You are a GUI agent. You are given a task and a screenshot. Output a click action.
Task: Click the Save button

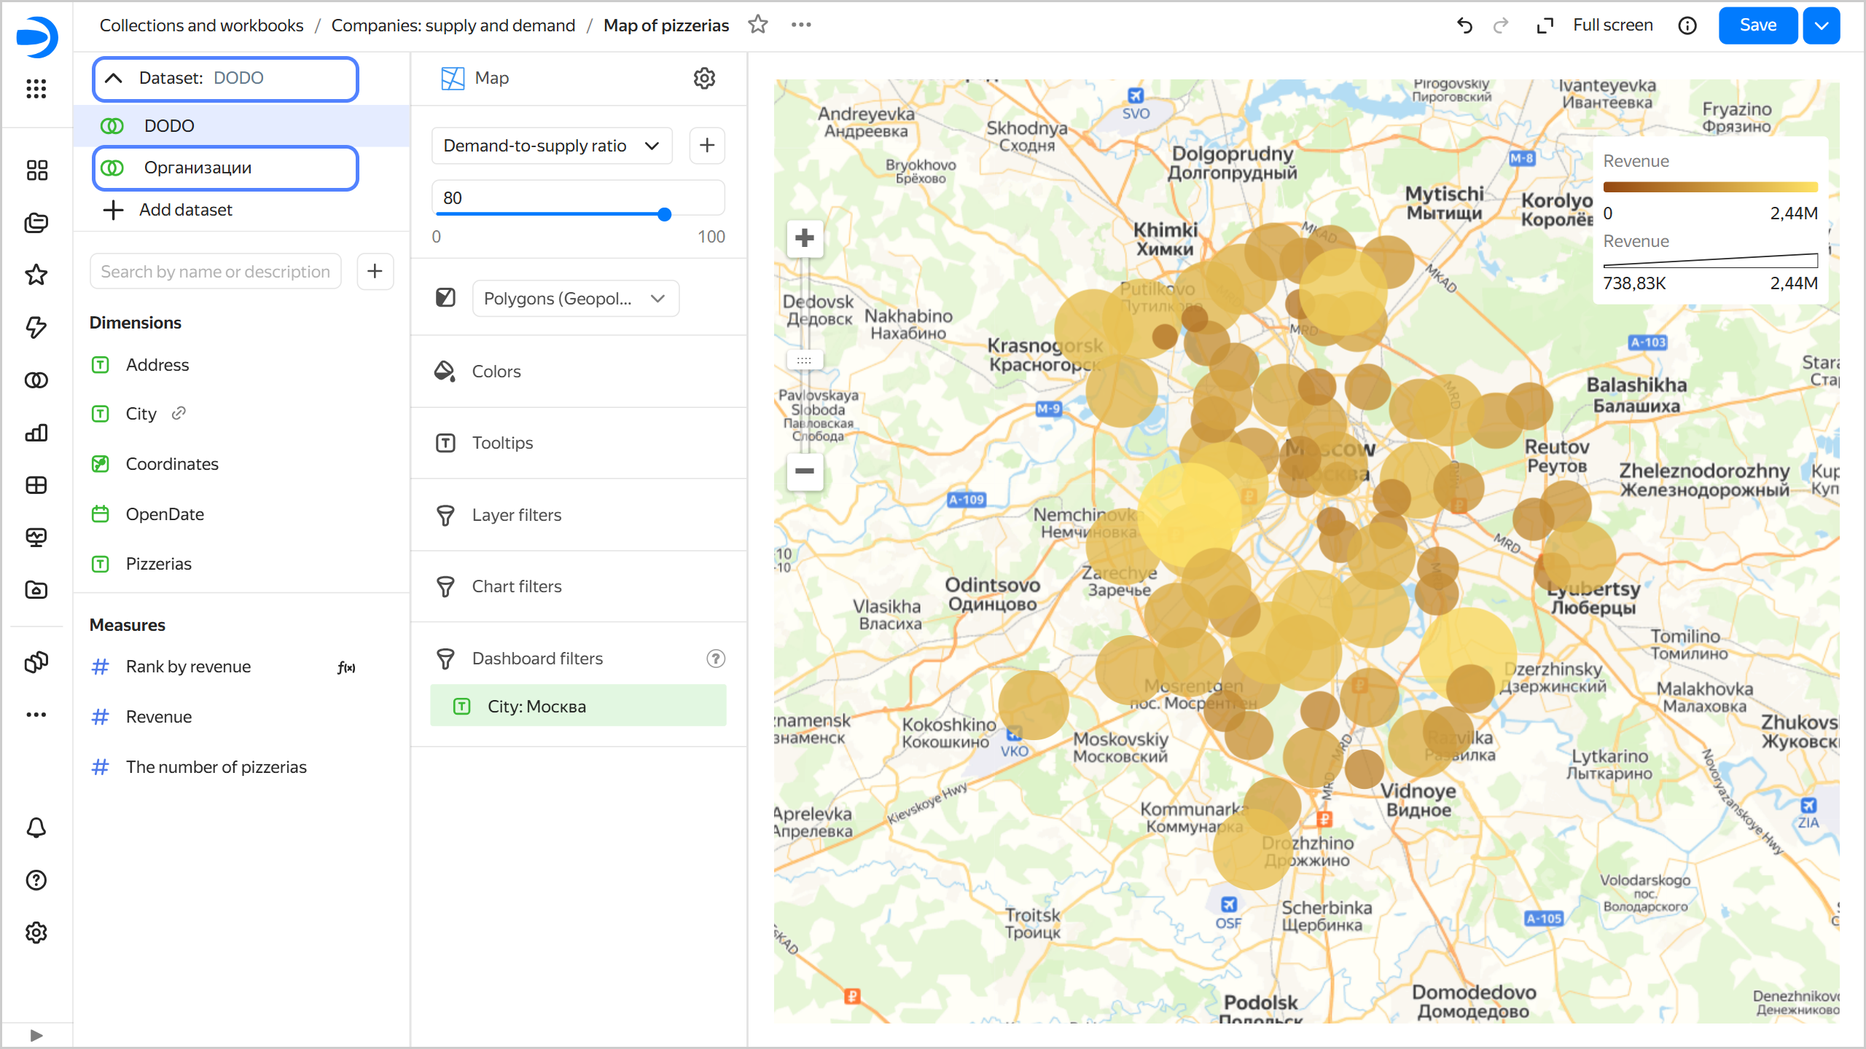1757,25
